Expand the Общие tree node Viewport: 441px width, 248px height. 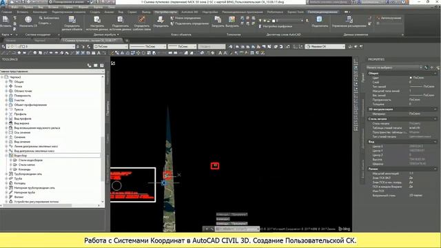coord(6,81)
